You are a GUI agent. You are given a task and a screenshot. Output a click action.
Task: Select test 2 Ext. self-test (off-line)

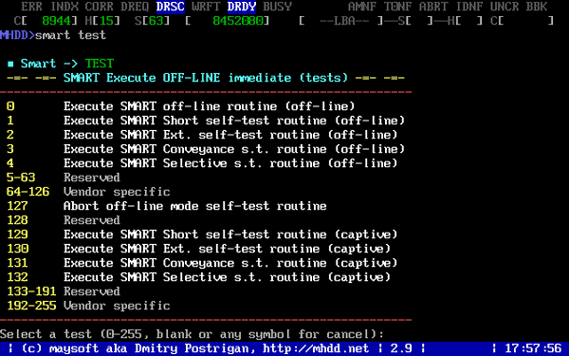coord(202,135)
